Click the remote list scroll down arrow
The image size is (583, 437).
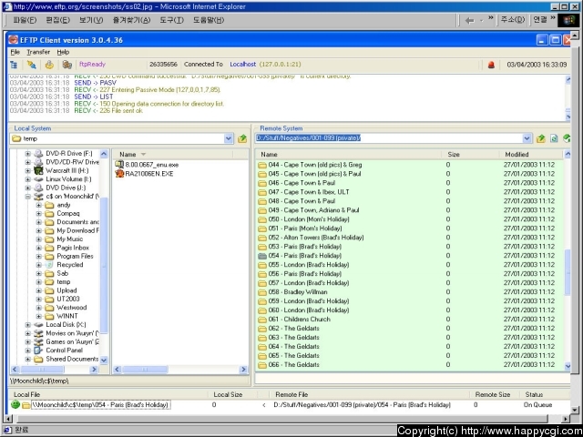[568, 366]
